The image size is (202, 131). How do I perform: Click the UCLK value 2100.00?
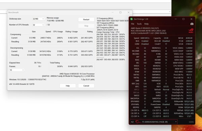[189, 44]
